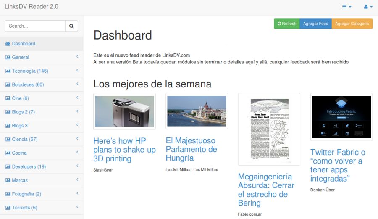Click the chart icon beside Ciencia
The height and width of the screenshot is (219, 378).
(x=8, y=140)
